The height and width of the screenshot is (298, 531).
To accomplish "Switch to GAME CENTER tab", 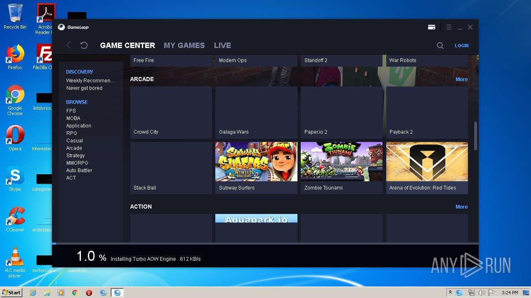I will pos(128,46).
